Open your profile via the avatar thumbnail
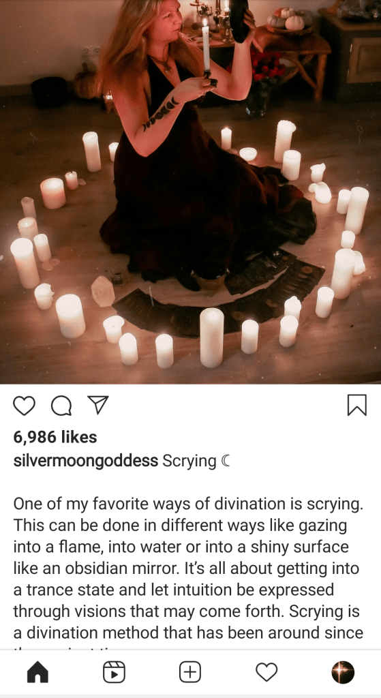This screenshot has height=698, width=381. point(343,671)
